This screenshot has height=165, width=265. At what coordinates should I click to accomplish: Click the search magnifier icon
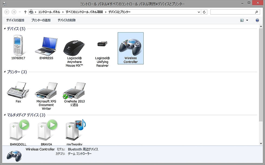coord(256,12)
